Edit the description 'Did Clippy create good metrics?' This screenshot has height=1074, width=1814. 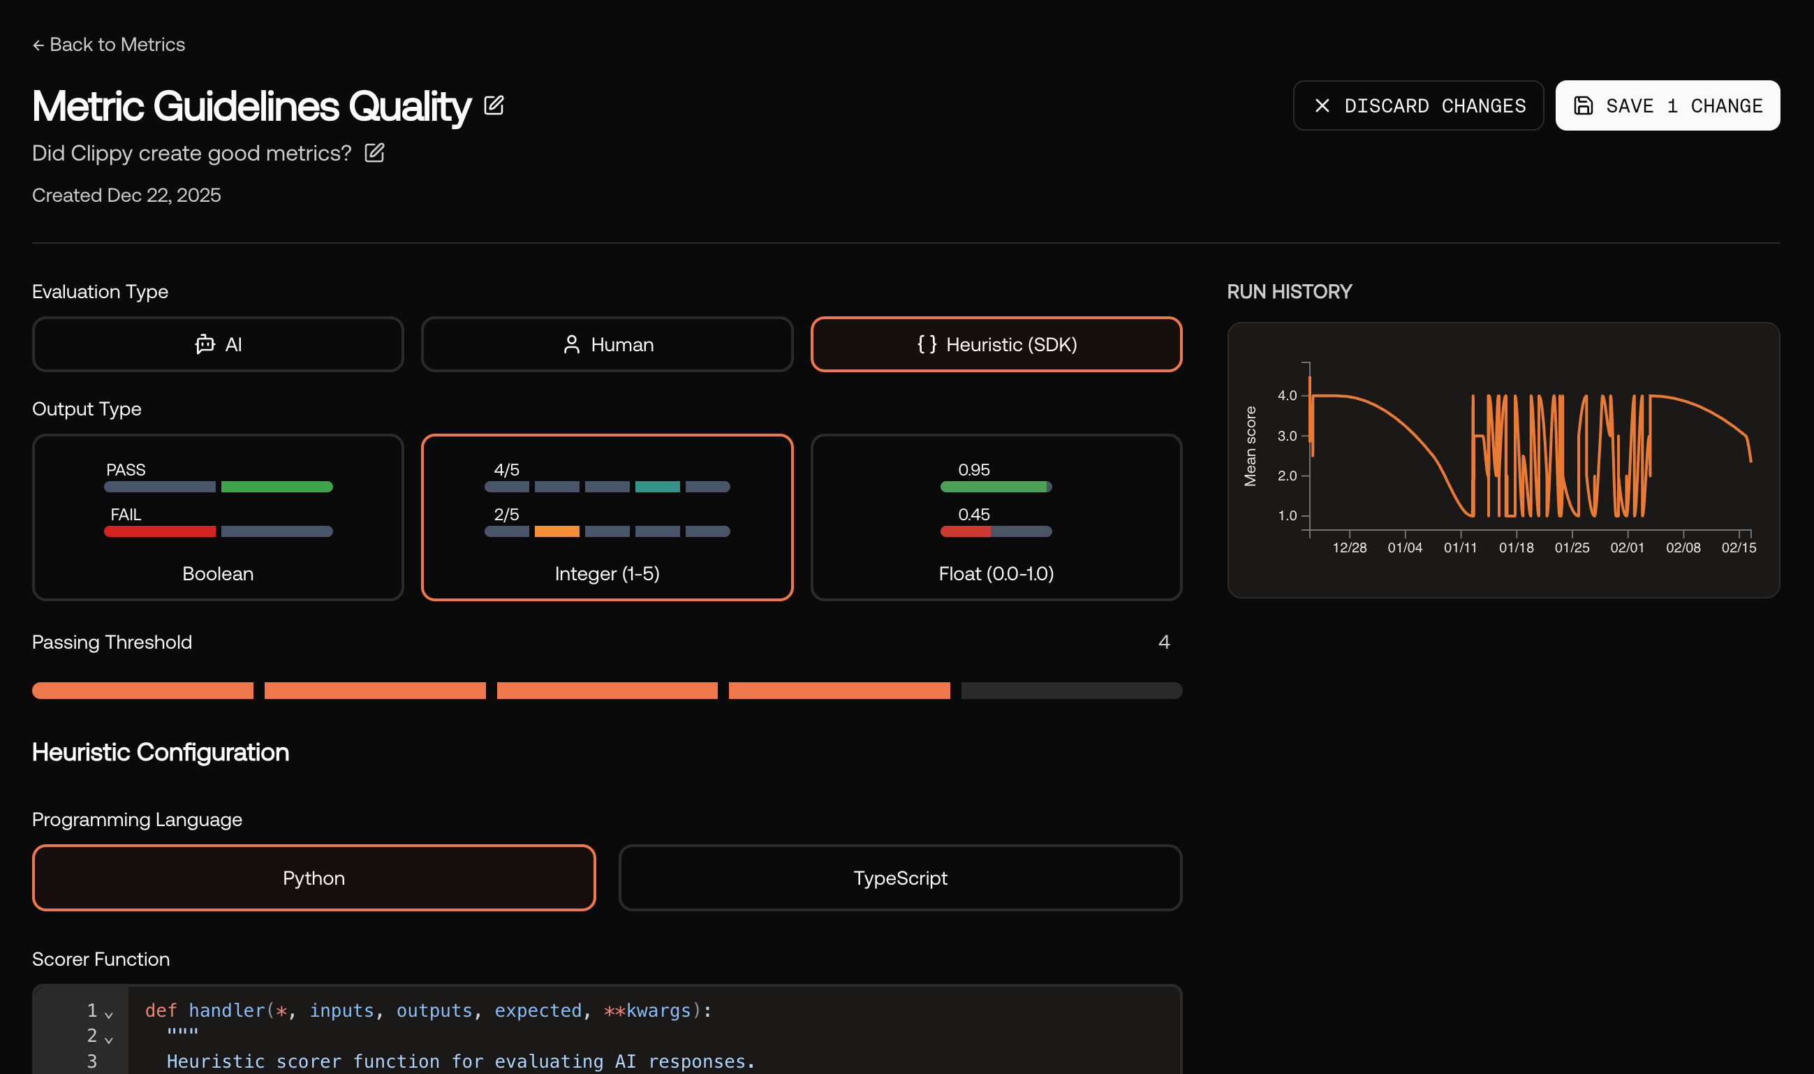[x=374, y=153]
